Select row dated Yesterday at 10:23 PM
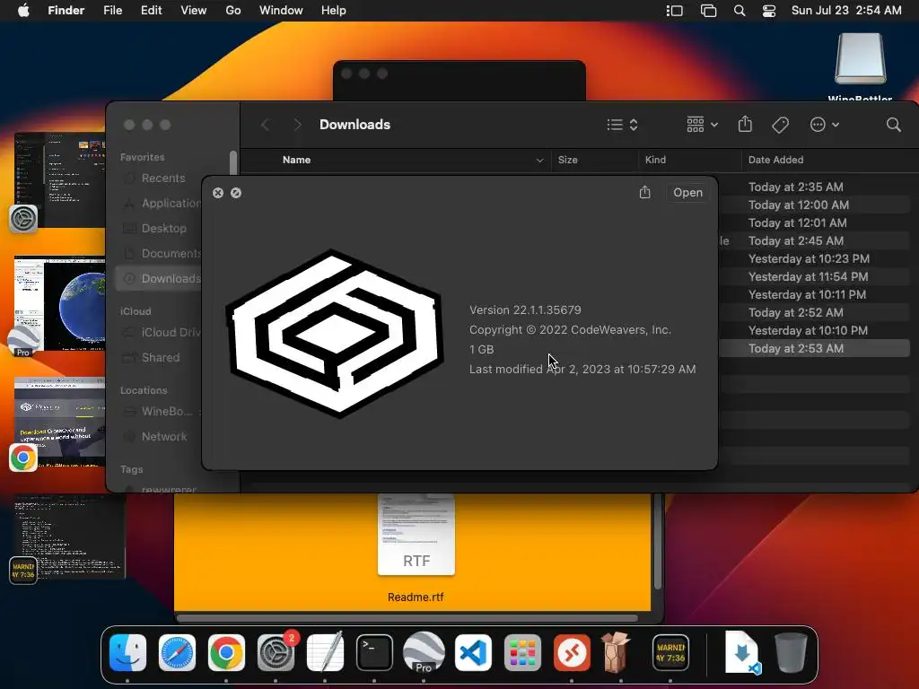The width and height of the screenshot is (919, 689). click(x=814, y=259)
